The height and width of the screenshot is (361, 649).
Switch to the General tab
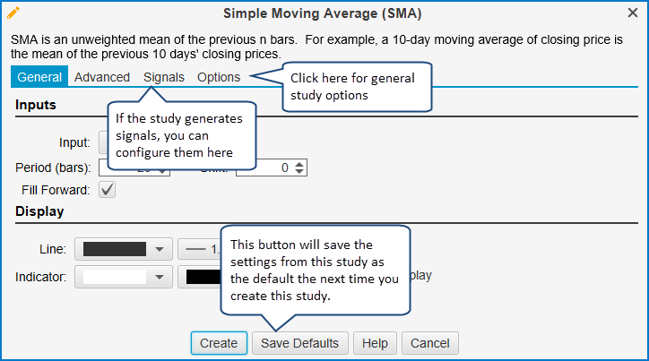point(39,77)
